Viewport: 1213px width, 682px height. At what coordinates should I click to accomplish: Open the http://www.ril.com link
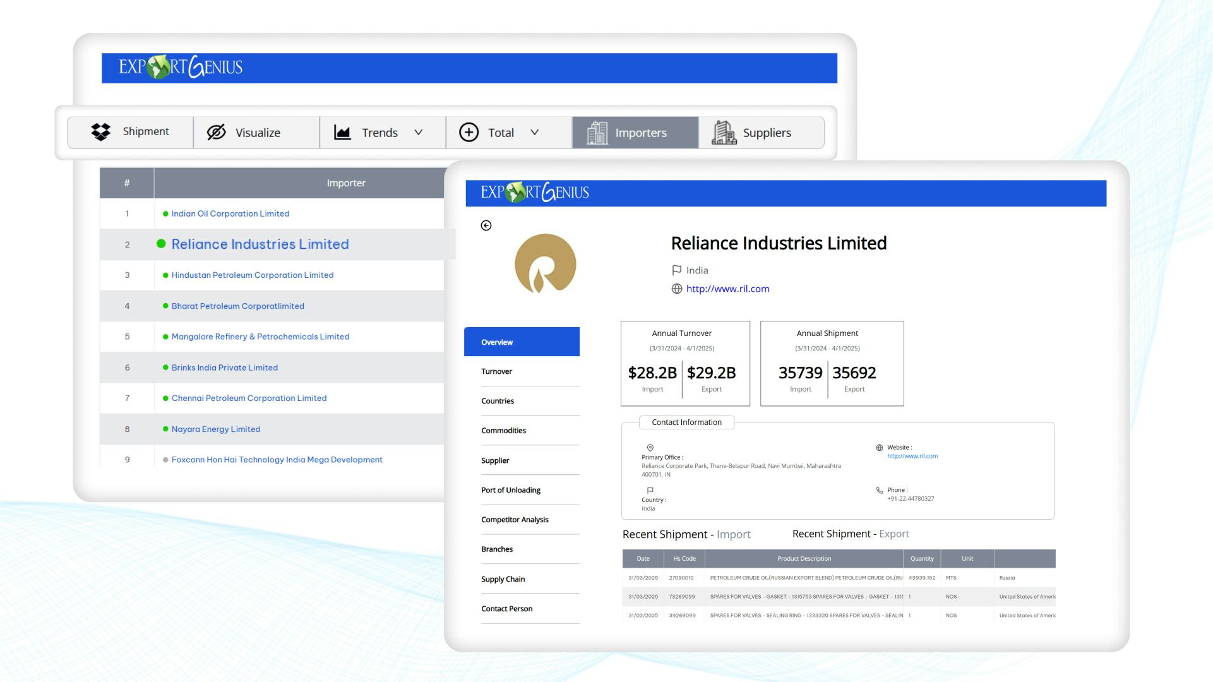click(729, 289)
